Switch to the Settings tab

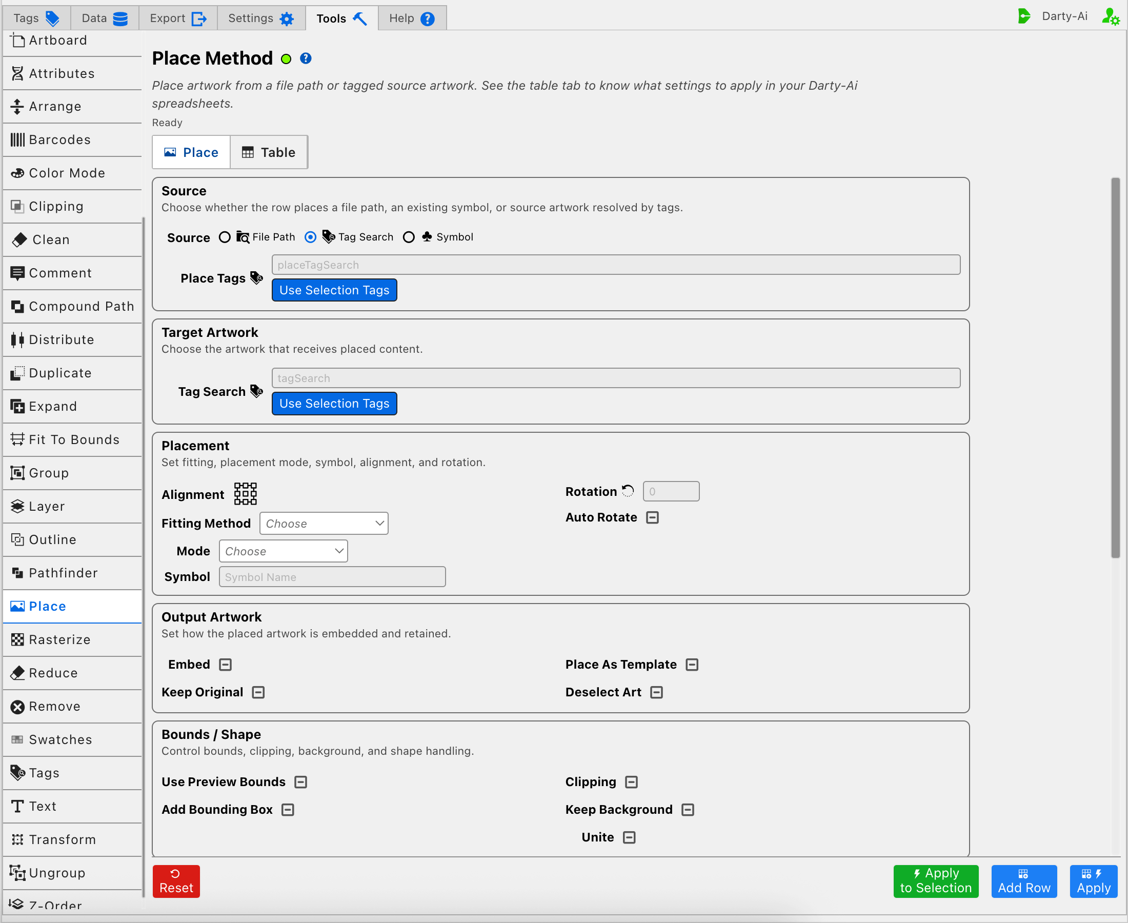coord(261,18)
